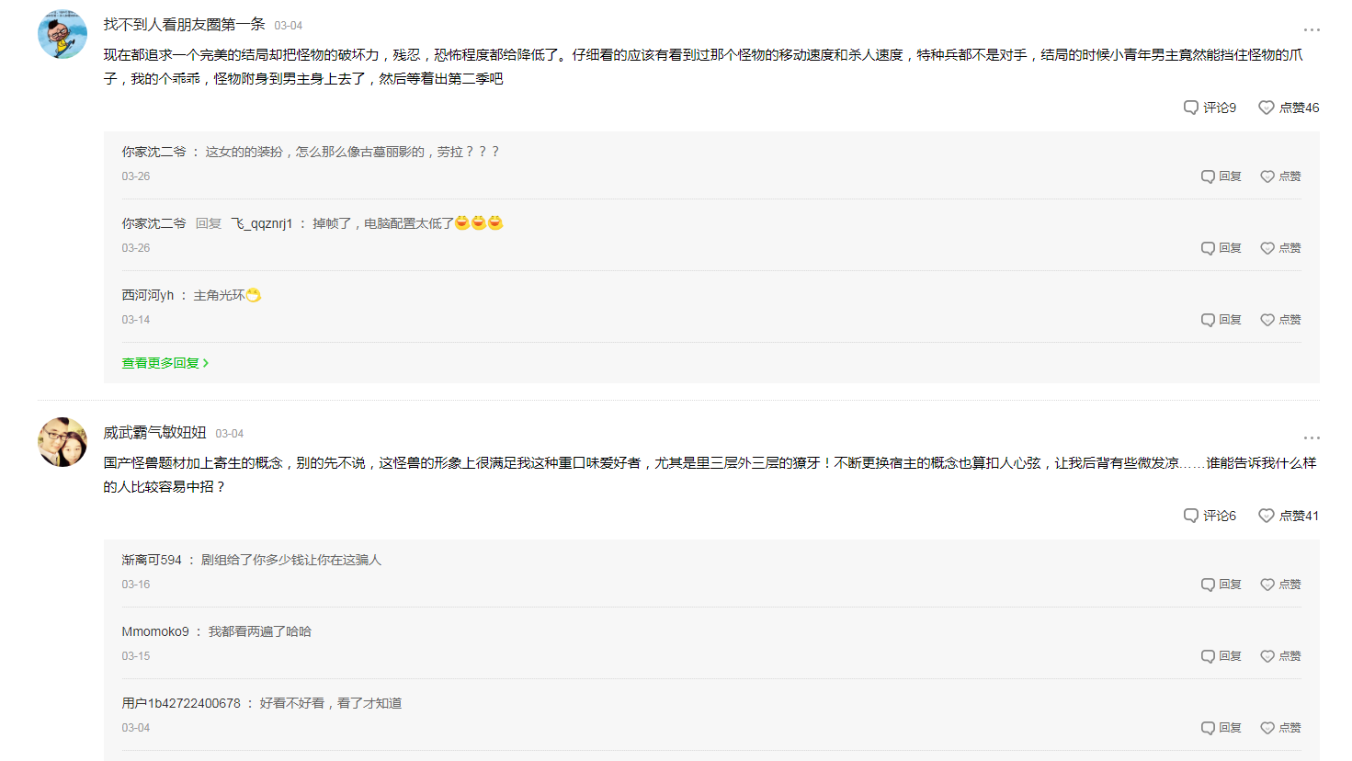Open comments on the second post (评论6)
Viewport: 1352px width, 761px height.
(1210, 516)
